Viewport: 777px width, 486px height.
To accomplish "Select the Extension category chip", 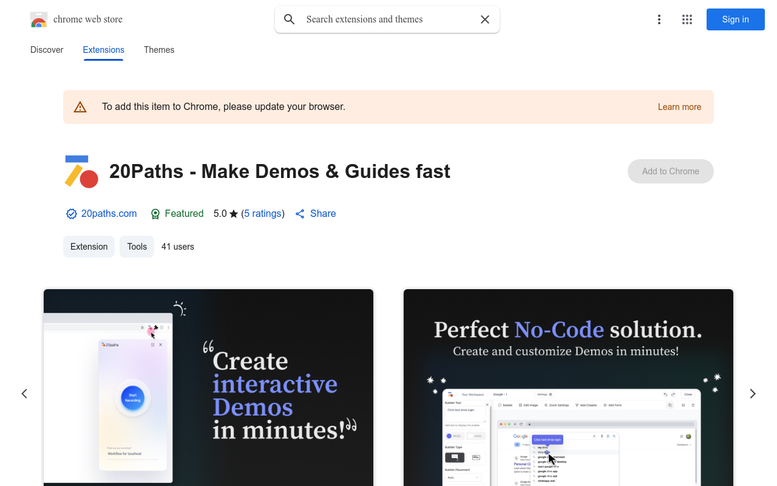I will [x=89, y=247].
